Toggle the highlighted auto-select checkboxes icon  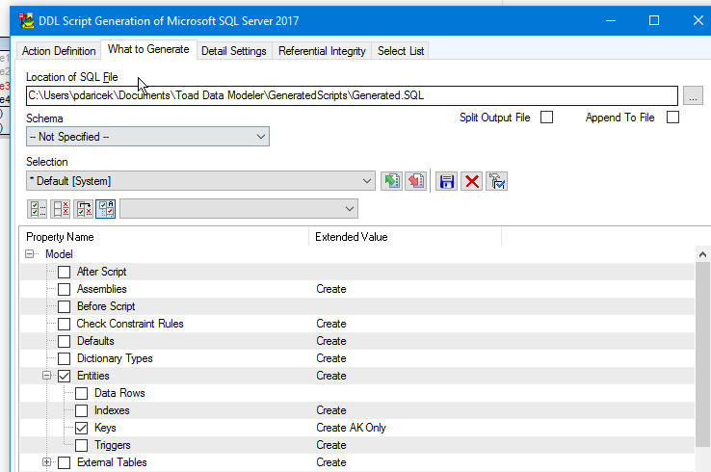click(x=106, y=209)
